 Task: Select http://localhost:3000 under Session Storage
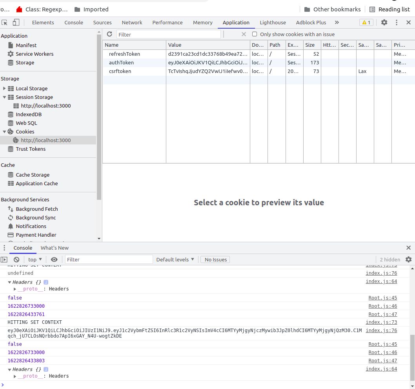coord(46,106)
